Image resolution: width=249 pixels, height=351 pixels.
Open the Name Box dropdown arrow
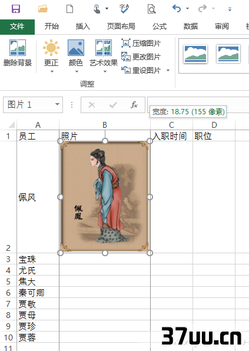click(x=58, y=104)
